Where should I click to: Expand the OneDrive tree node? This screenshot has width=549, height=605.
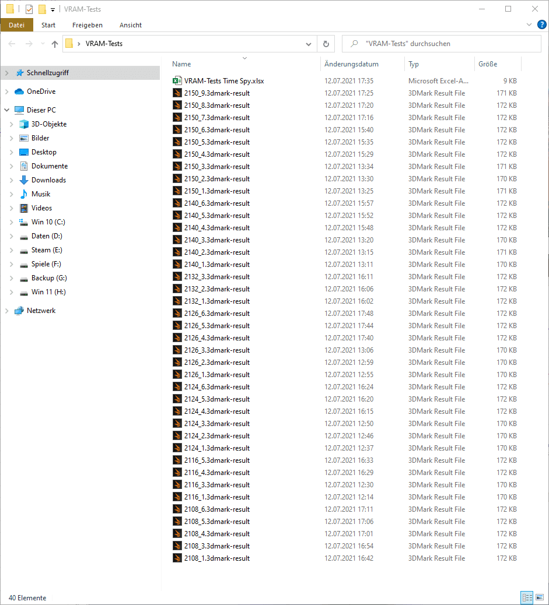coord(7,92)
